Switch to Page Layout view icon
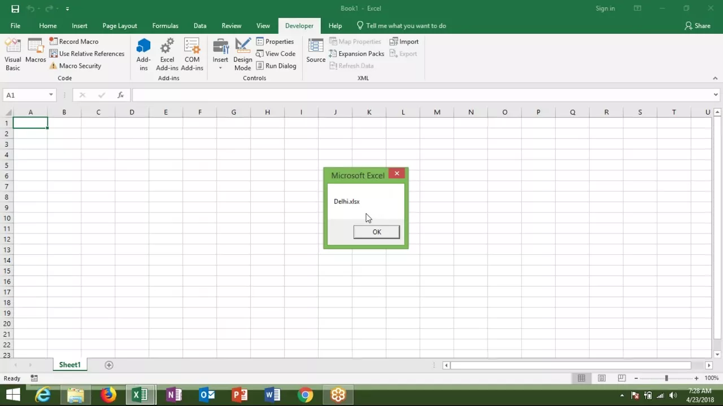723x406 pixels. point(602,378)
